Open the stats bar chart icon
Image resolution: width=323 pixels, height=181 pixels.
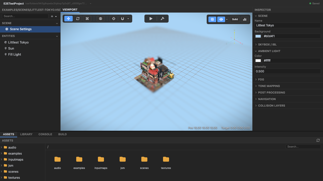click(x=245, y=19)
